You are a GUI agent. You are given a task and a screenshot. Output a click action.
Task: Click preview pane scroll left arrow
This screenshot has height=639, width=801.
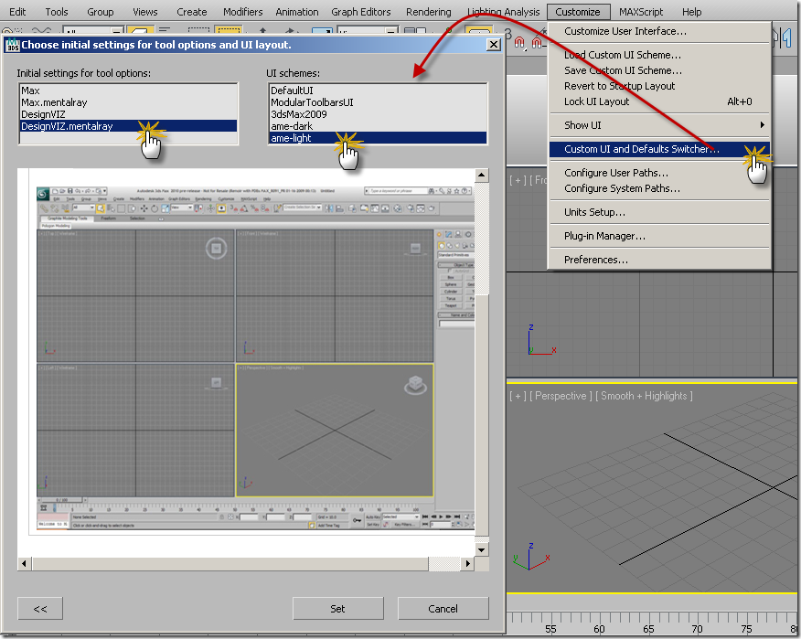[24, 563]
